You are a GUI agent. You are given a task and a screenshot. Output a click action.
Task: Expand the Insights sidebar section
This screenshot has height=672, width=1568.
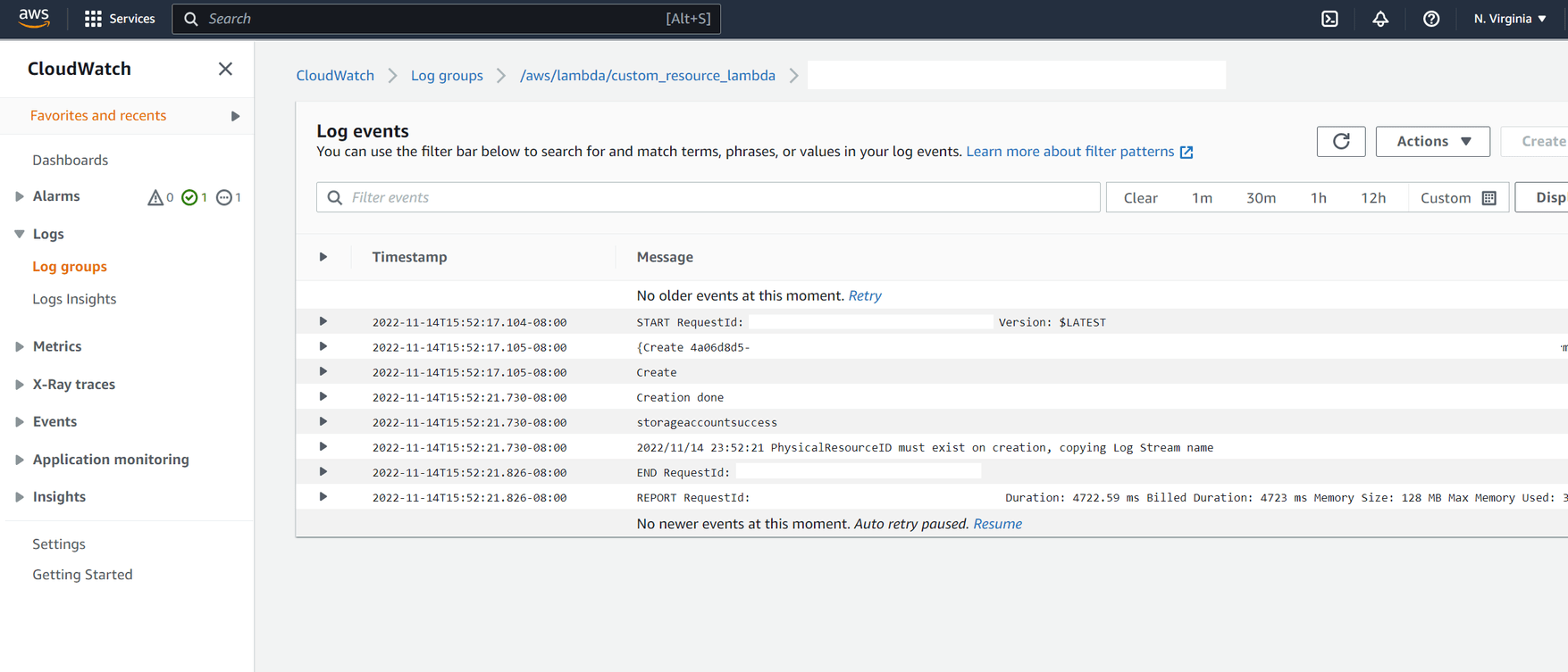(x=20, y=497)
